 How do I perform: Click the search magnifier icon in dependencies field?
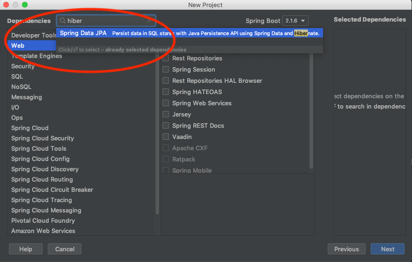coord(62,21)
